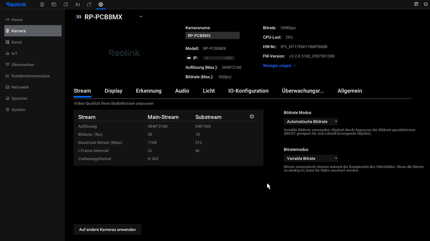Open Speicher in the sidebar
The width and height of the screenshot is (430, 241).
(33, 98)
